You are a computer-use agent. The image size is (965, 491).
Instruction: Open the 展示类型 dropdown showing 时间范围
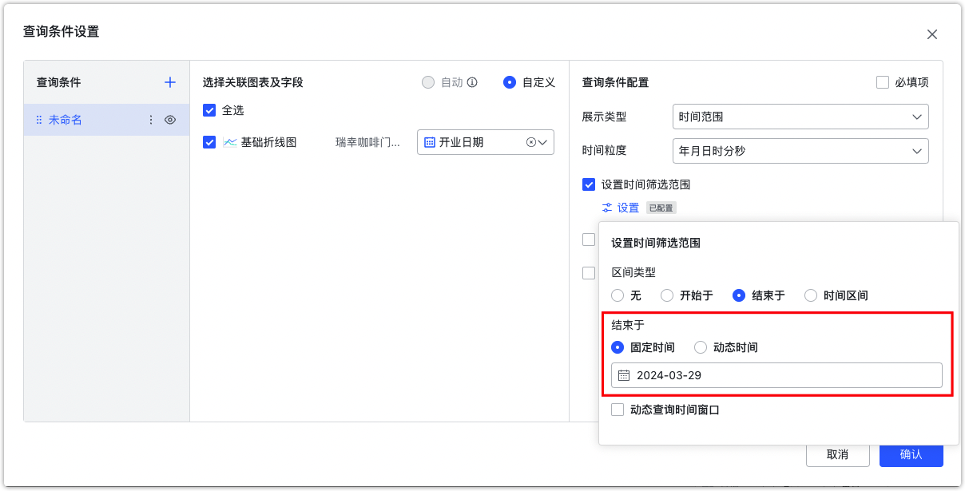pos(800,116)
